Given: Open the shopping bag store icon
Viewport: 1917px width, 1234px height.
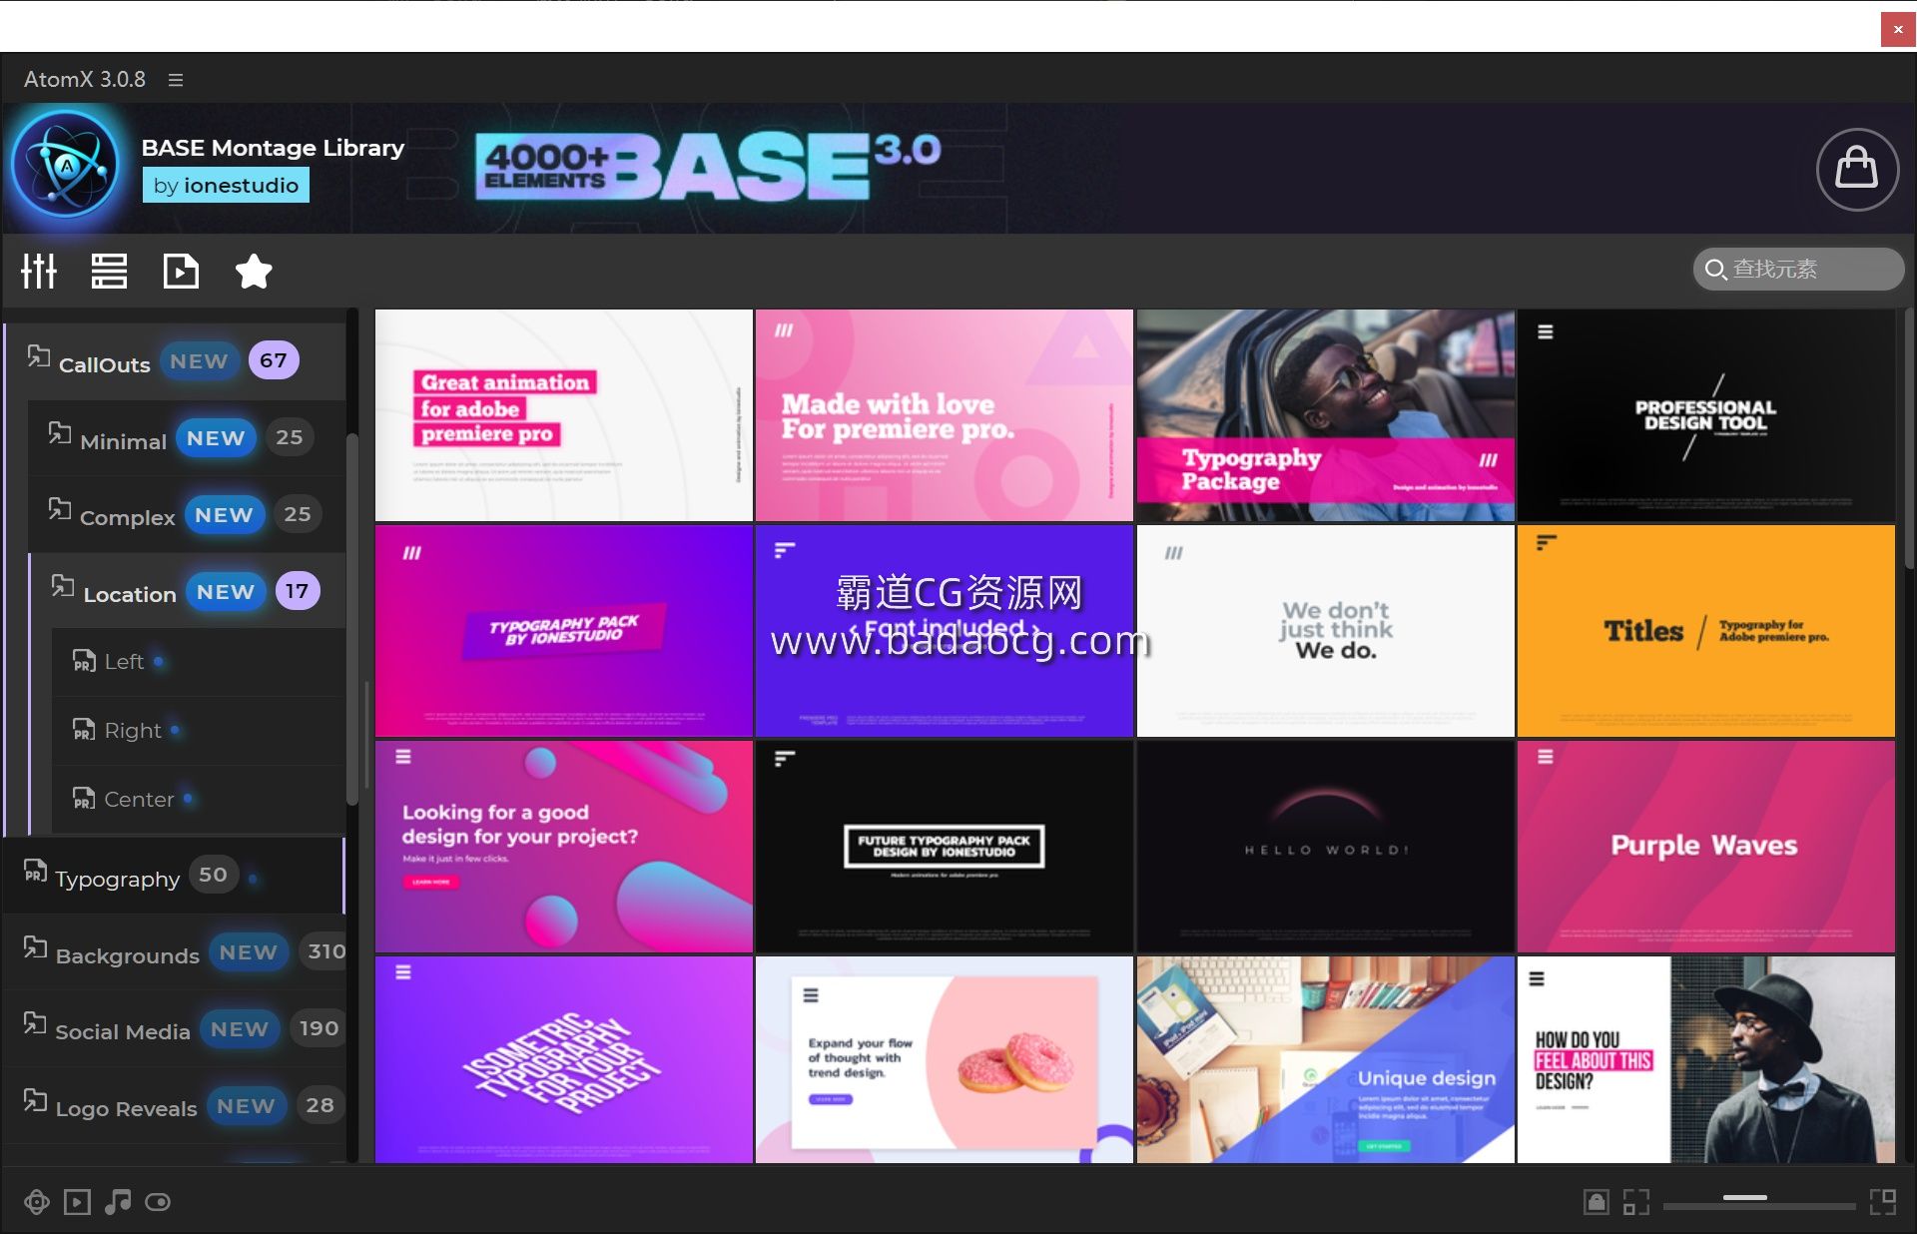Looking at the screenshot, I should 1856,169.
